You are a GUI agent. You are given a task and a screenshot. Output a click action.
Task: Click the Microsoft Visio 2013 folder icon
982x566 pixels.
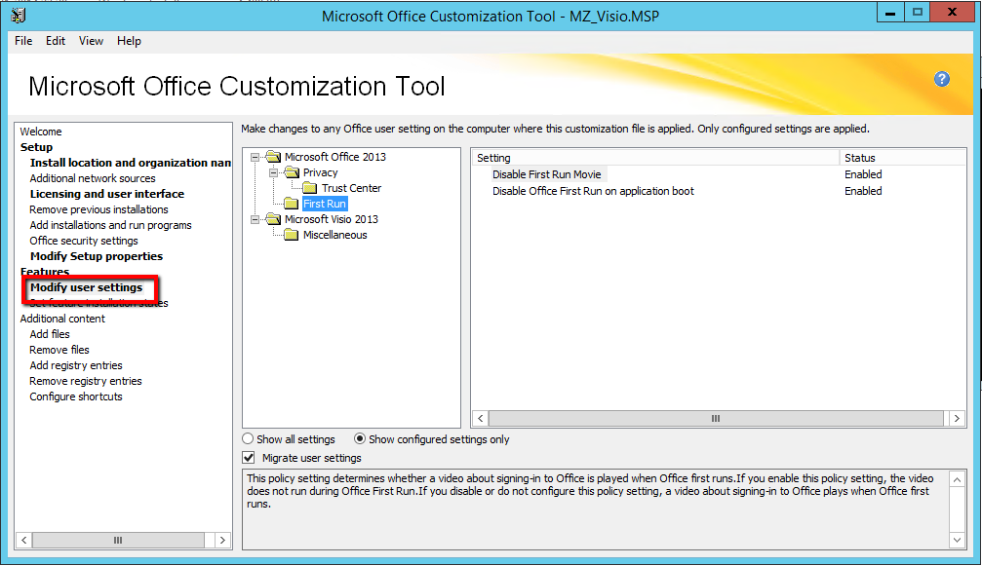coord(273,219)
